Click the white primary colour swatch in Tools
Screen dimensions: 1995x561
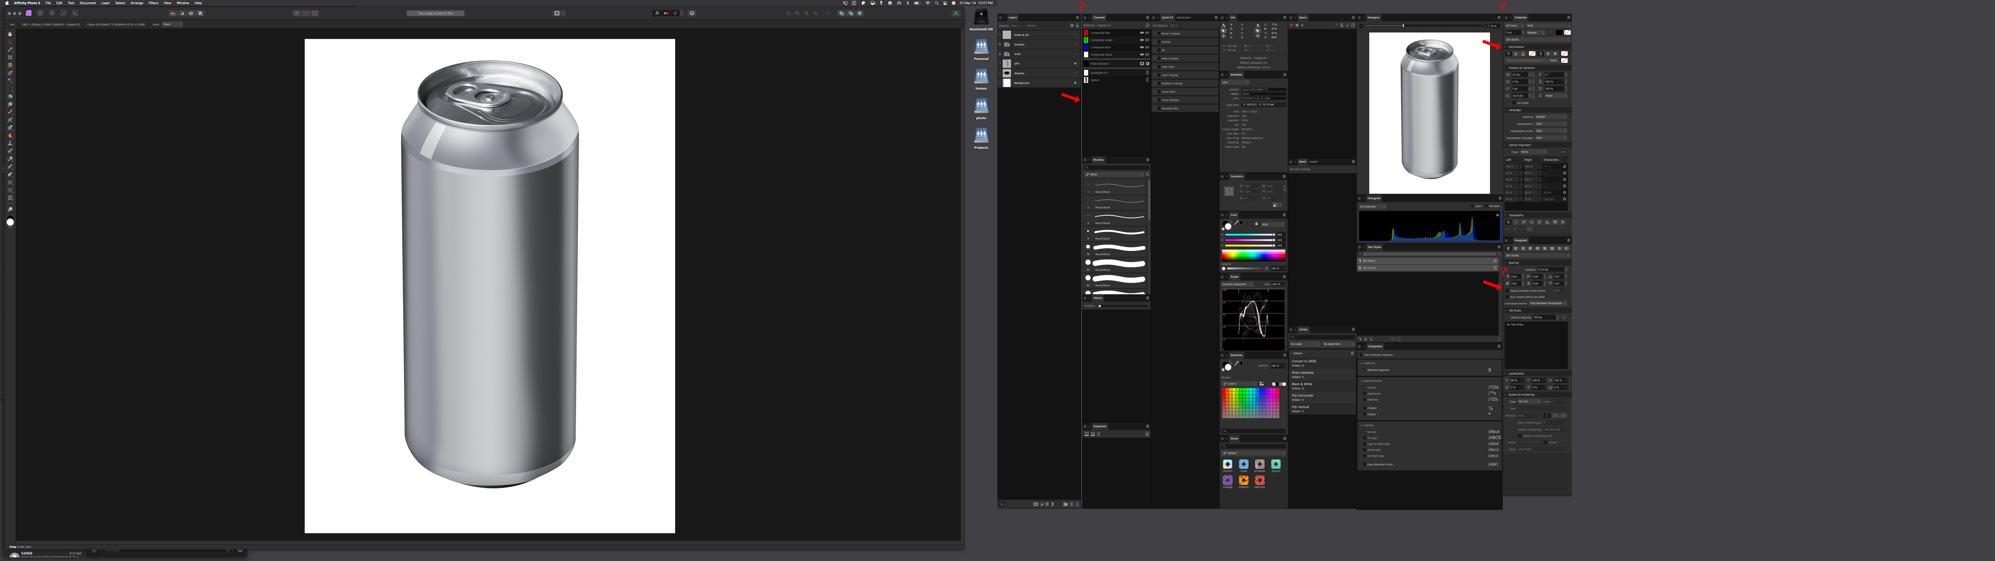click(10, 222)
